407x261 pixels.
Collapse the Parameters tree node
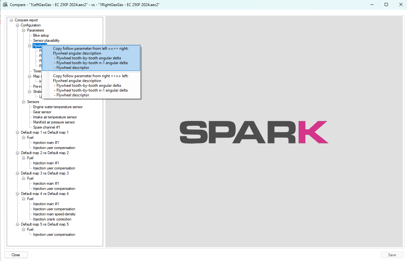pos(24,30)
